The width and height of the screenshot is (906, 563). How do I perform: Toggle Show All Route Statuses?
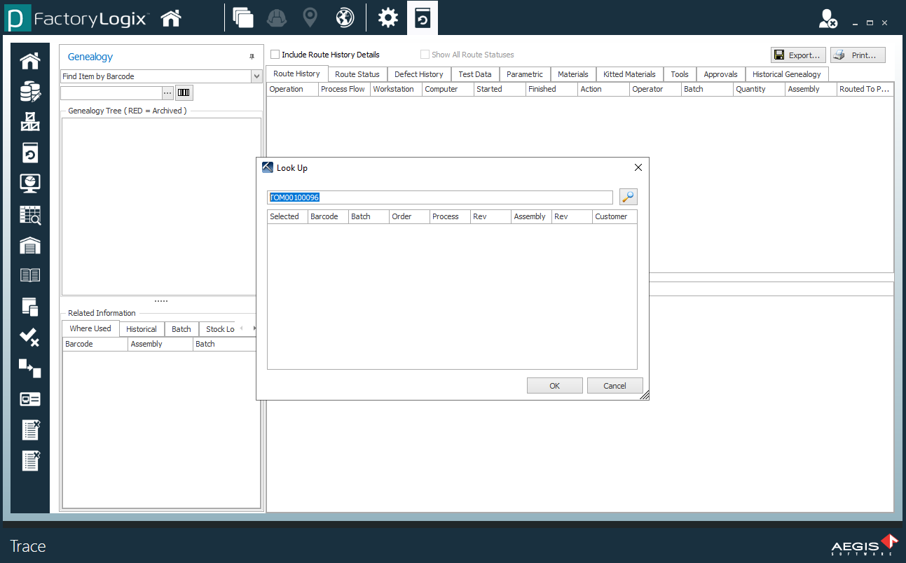(425, 54)
